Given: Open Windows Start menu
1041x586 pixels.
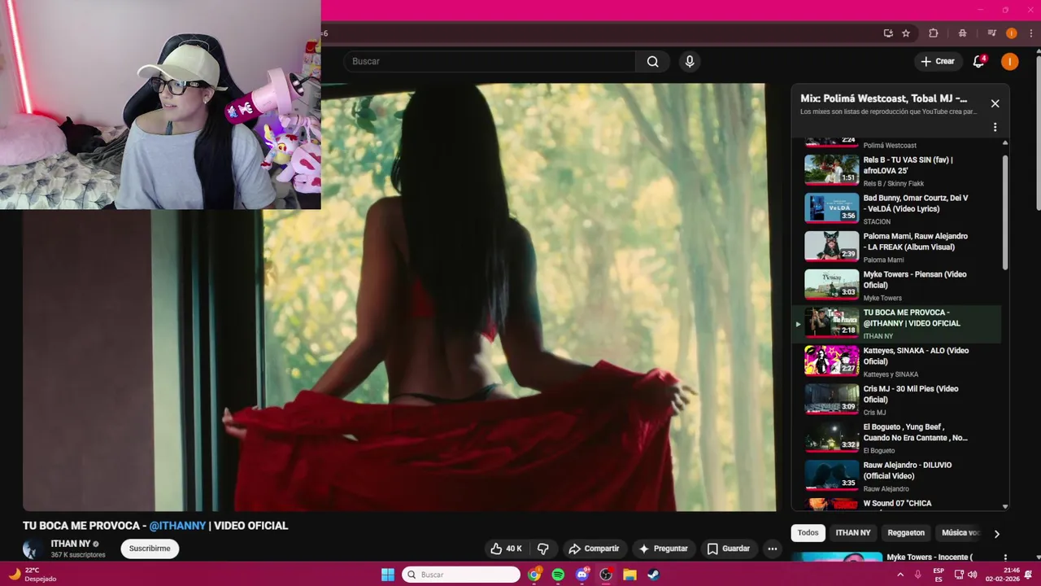Looking at the screenshot, I should 388,575.
